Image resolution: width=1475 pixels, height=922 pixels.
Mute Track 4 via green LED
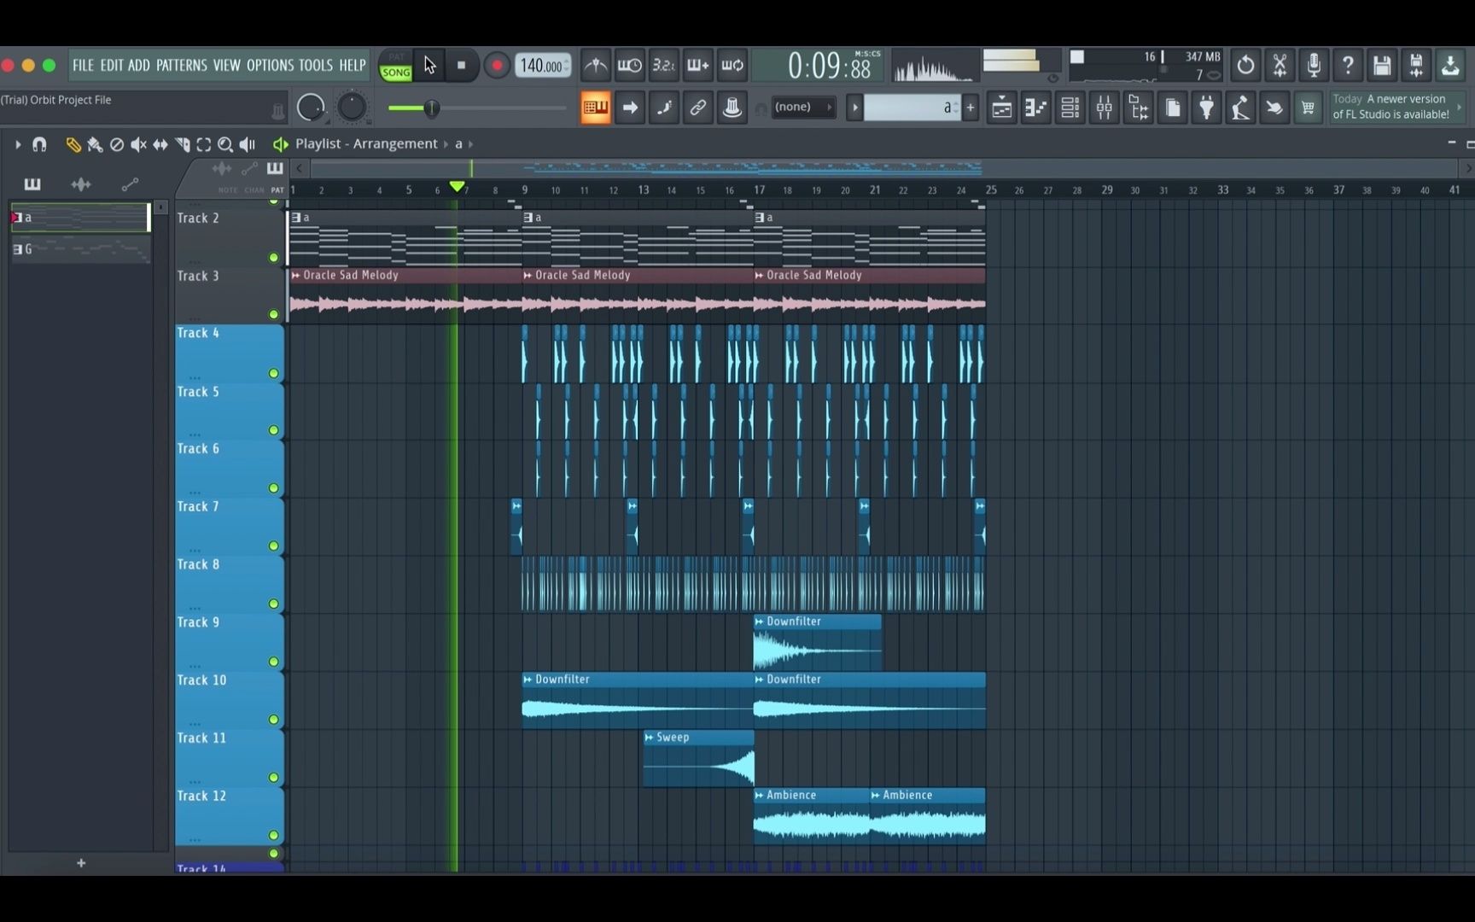tap(273, 373)
